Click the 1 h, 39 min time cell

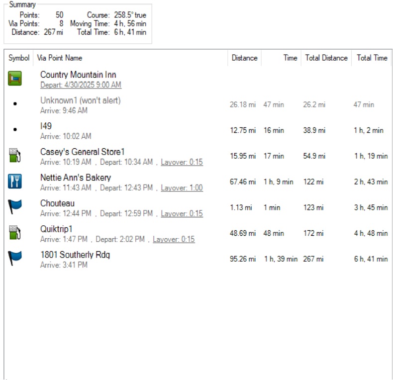tap(281, 259)
